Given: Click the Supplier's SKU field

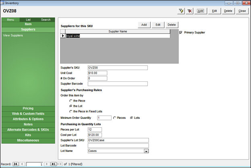Looking at the screenshot, I should 118,68.
